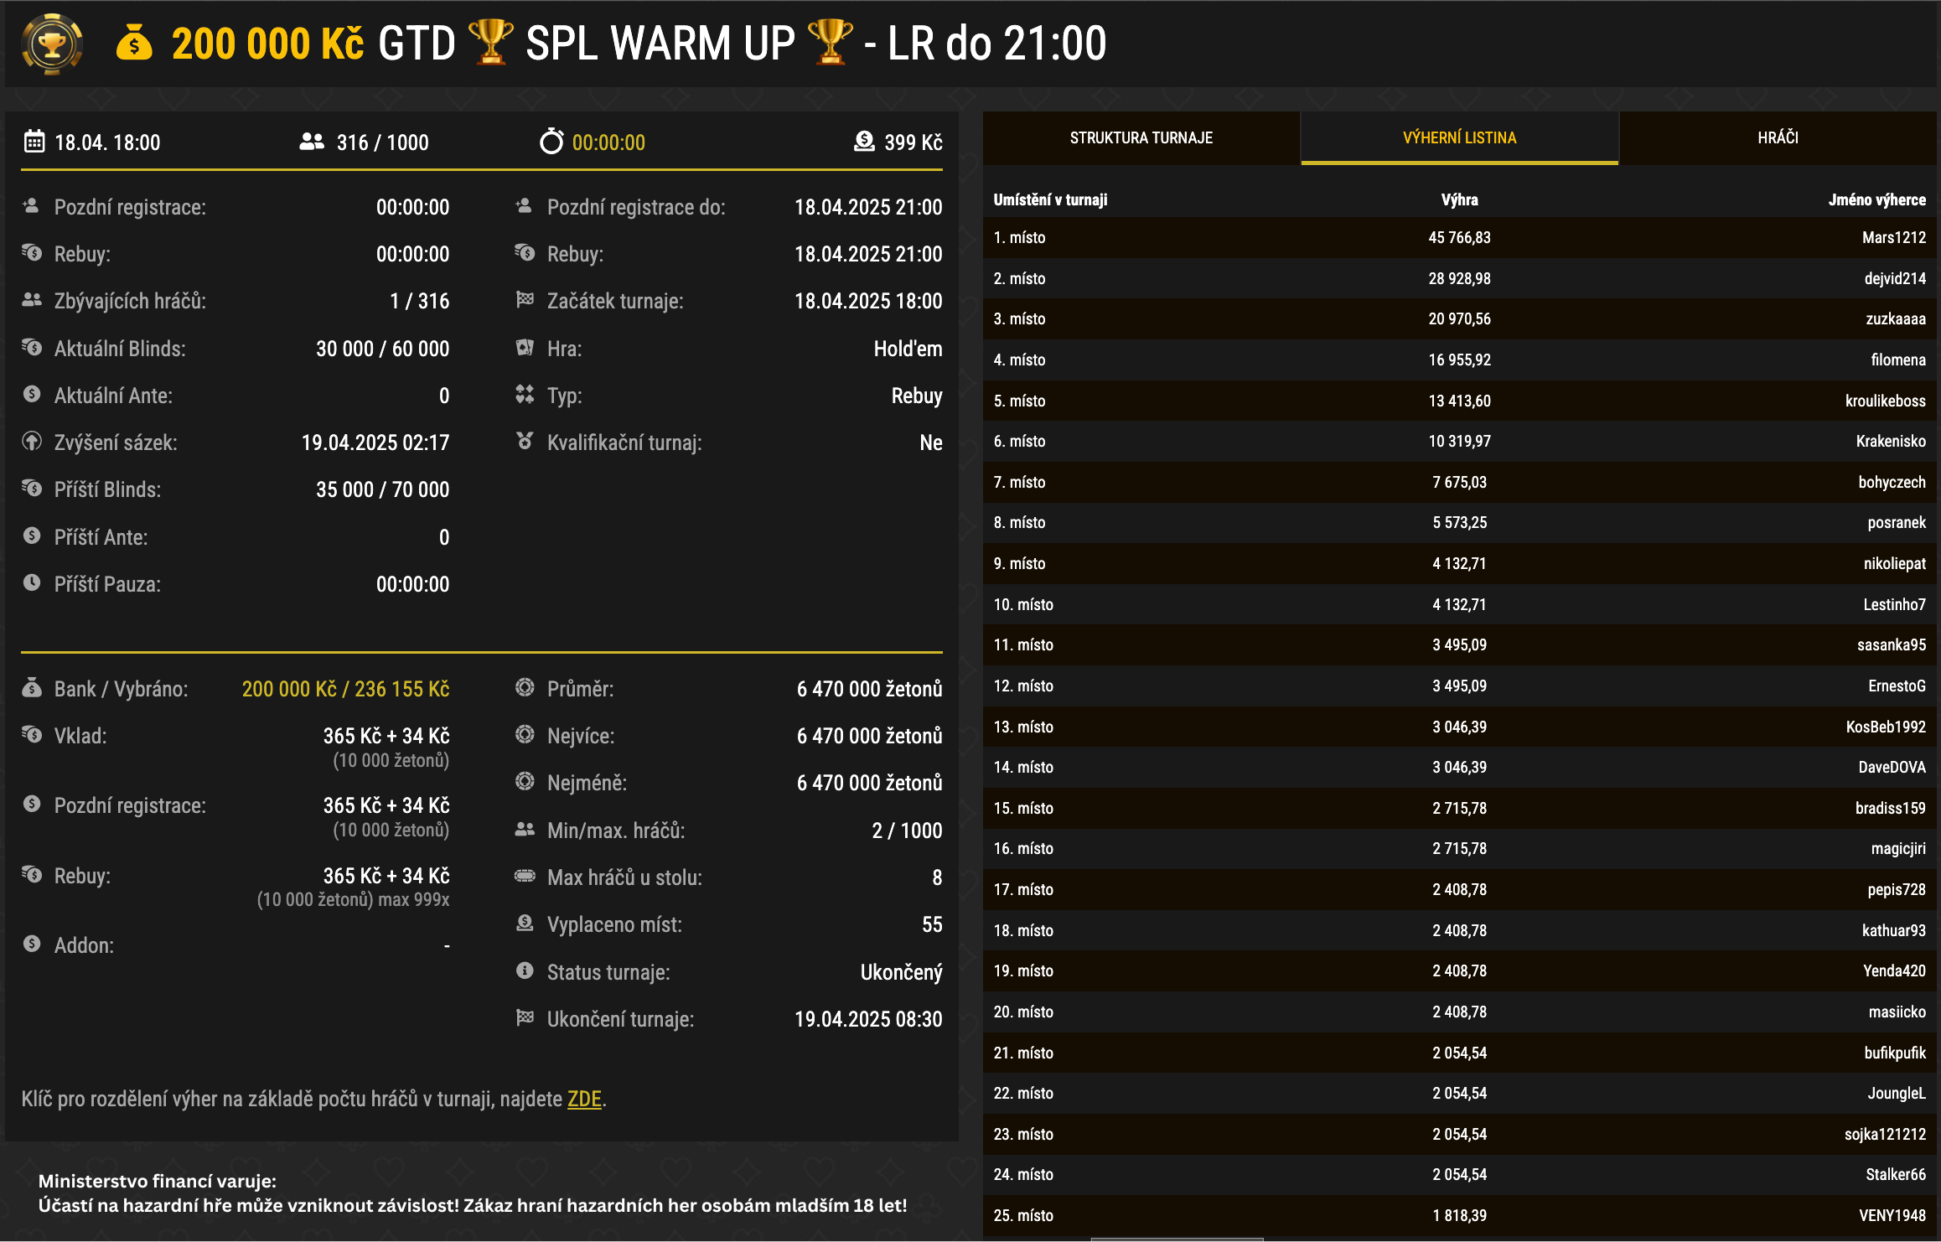Click the players icon next to 316 / 1000
This screenshot has width=1941, height=1242.
pyautogui.click(x=310, y=142)
